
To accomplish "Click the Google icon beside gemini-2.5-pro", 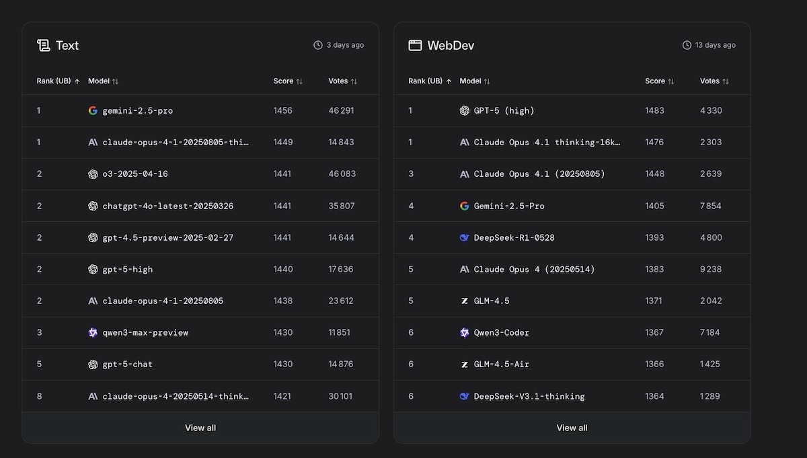I will (93, 110).
